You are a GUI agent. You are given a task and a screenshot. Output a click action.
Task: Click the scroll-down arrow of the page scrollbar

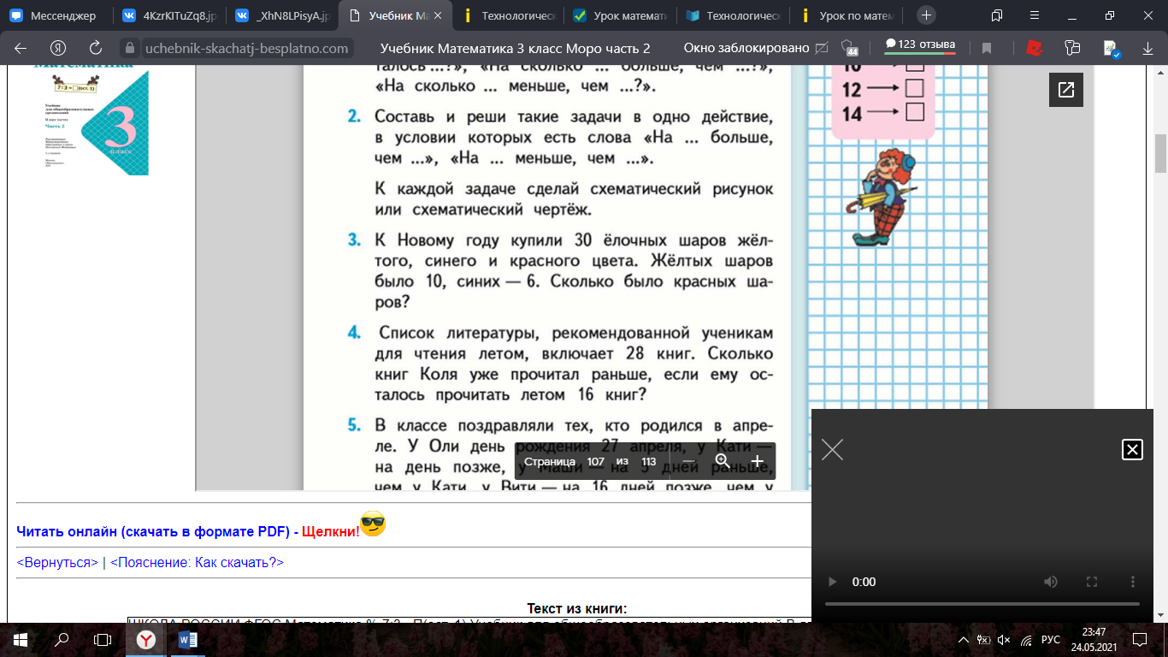click(x=1161, y=616)
